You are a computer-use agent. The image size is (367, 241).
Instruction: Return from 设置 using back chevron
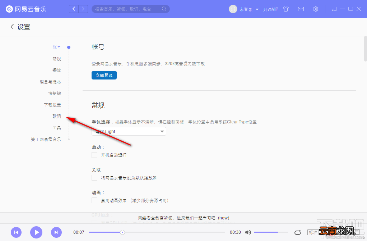click(12, 27)
